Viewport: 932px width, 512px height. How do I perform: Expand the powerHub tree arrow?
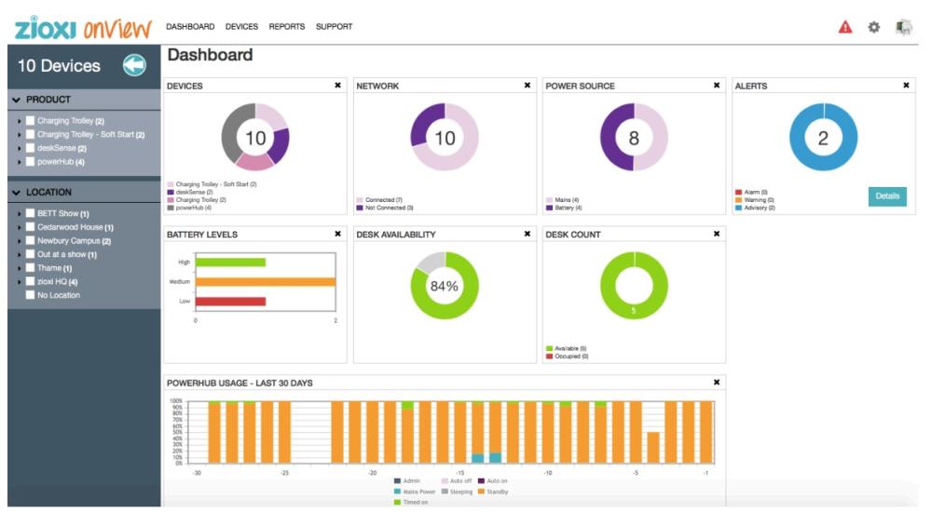point(20,162)
